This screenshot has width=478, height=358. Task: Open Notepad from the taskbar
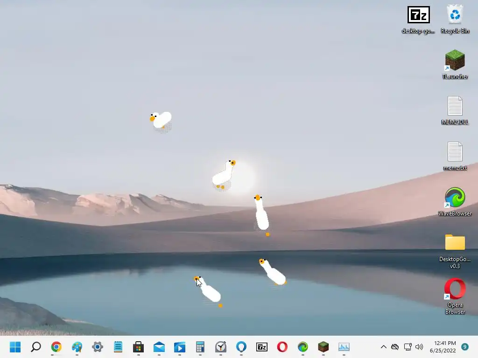118,347
